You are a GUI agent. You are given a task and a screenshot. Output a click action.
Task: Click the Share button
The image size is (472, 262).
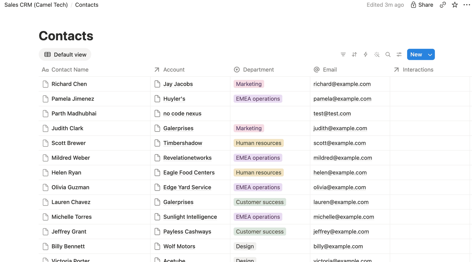422,5
